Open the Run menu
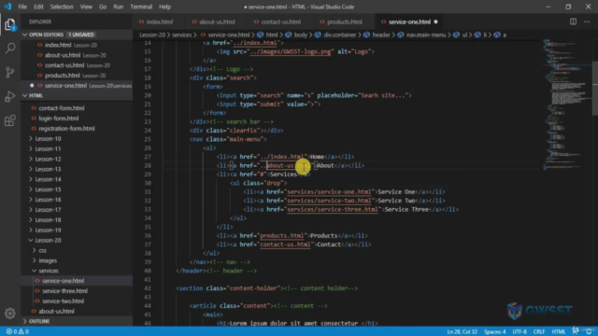598x336 pixels. tap(119, 7)
